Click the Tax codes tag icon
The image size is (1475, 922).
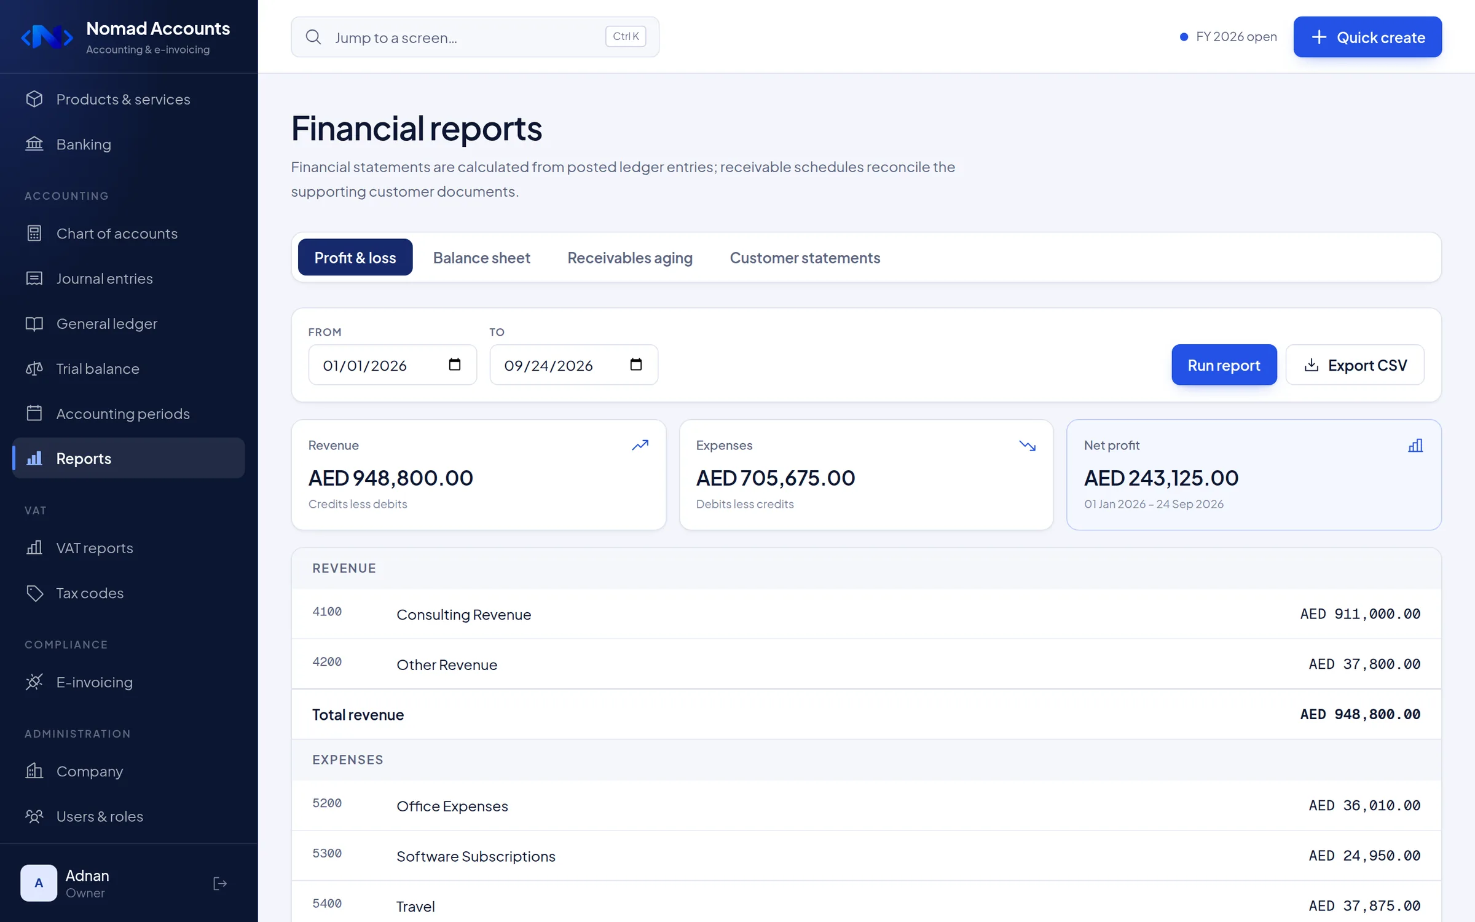point(34,593)
